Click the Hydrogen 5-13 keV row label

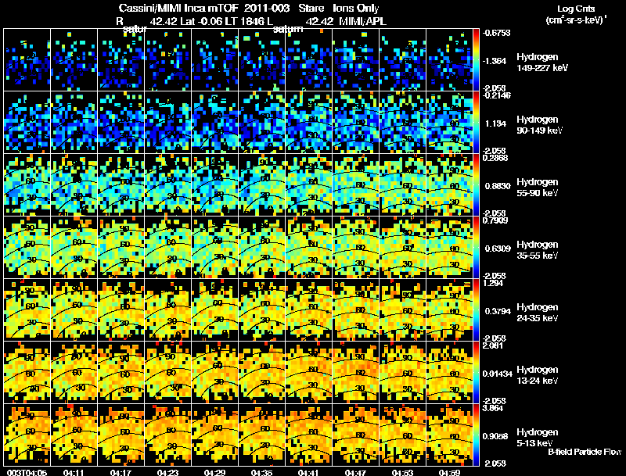[538, 438]
